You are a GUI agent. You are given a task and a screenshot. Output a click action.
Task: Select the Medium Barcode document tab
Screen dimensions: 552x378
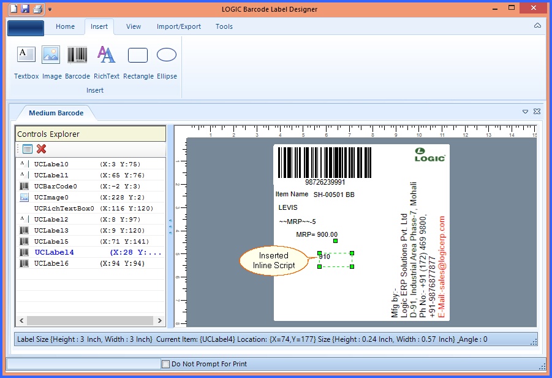click(x=56, y=113)
